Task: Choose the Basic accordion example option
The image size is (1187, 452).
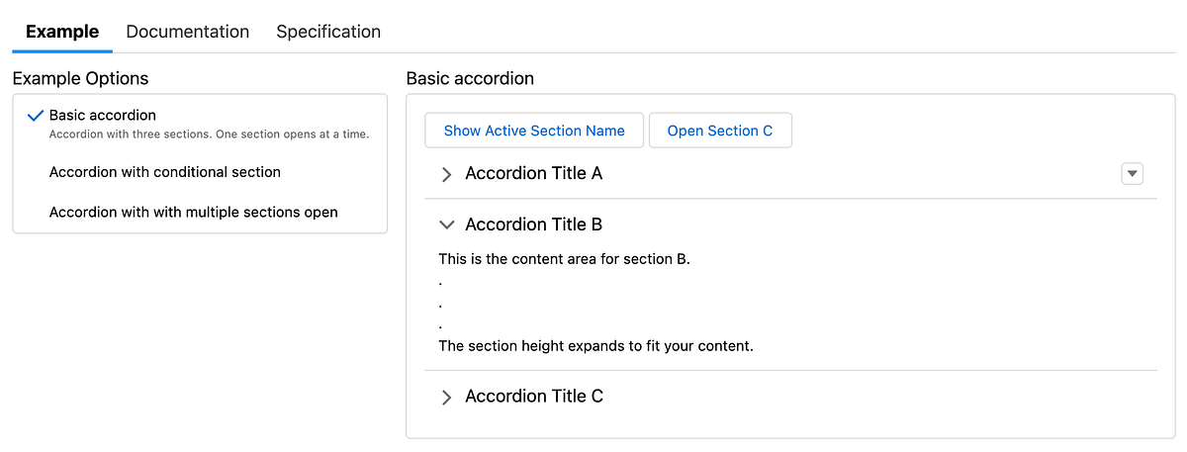Action: (103, 116)
